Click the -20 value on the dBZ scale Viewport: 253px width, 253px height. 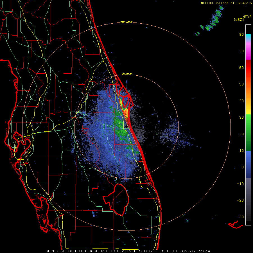(240, 200)
